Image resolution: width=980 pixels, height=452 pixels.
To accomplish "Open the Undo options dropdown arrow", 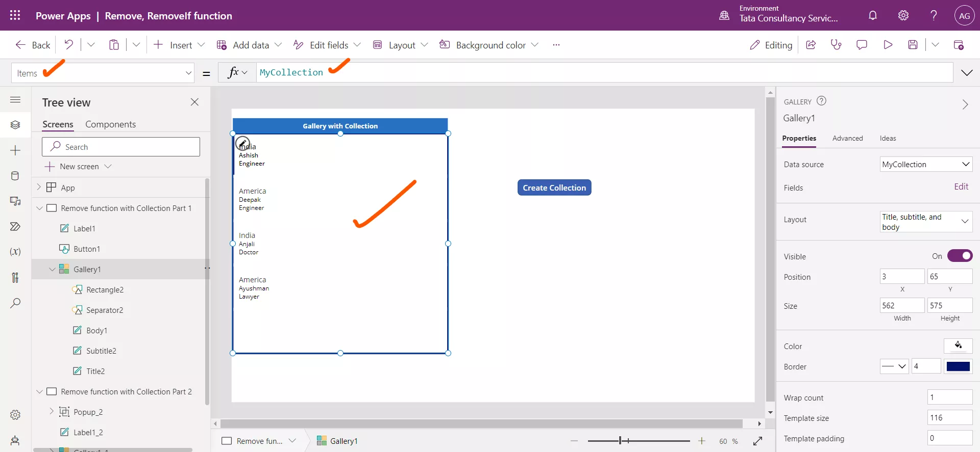I will [x=91, y=45].
